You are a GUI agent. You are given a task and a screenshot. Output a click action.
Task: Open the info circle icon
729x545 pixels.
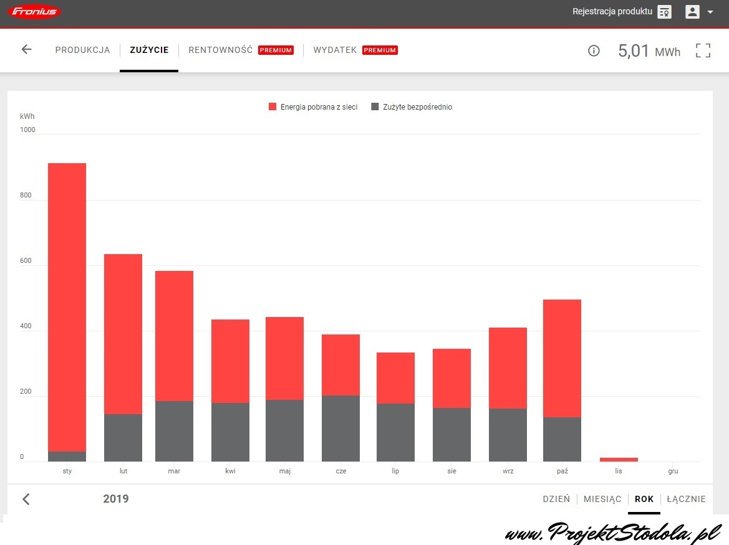tap(594, 51)
